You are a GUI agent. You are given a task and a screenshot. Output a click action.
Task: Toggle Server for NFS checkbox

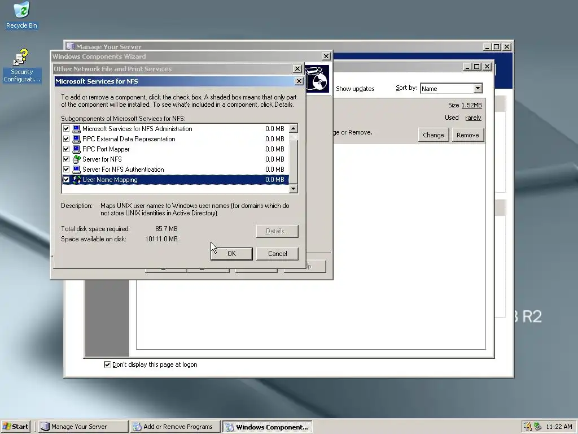[x=67, y=159]
